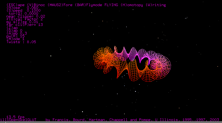The height and width of the screenshot is (123, 222).
Task: Click the (A)mb 0.3 setting
Action: pyautogui.click(x=16, y=33)
